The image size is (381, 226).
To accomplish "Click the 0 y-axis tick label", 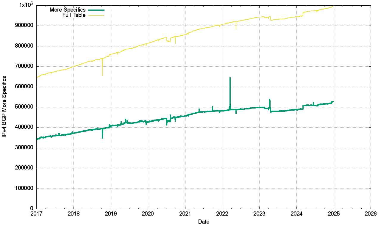I will point(32,209).
